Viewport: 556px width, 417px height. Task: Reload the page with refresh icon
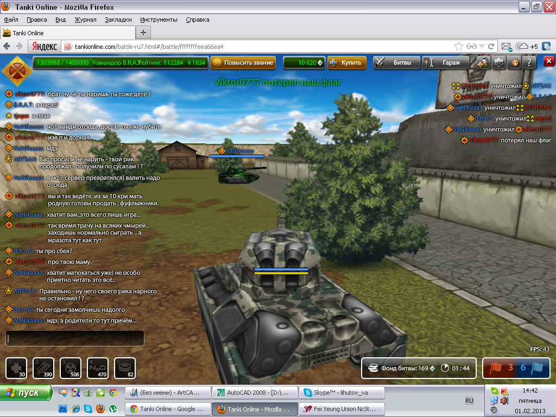pyautogui.click(x=491, y=47)
